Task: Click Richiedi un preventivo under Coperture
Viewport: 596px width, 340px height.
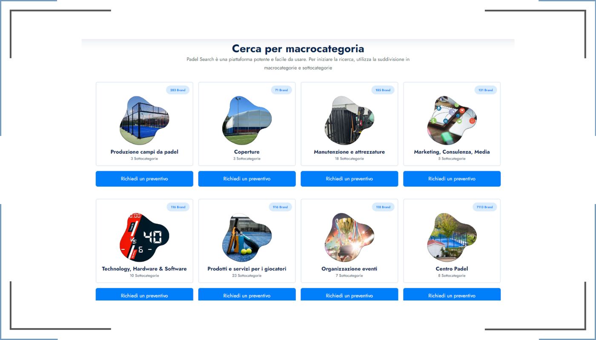Action: (247, 179)
